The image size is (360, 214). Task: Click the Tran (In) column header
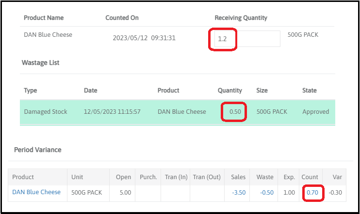pos(176,177)
